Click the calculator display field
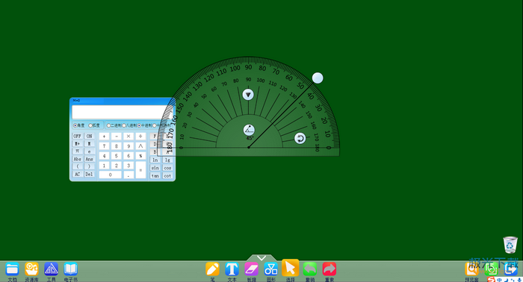523x282 pixels. click(120, 112)
